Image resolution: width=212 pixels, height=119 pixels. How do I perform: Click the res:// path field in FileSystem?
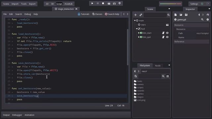pos(155,71)
